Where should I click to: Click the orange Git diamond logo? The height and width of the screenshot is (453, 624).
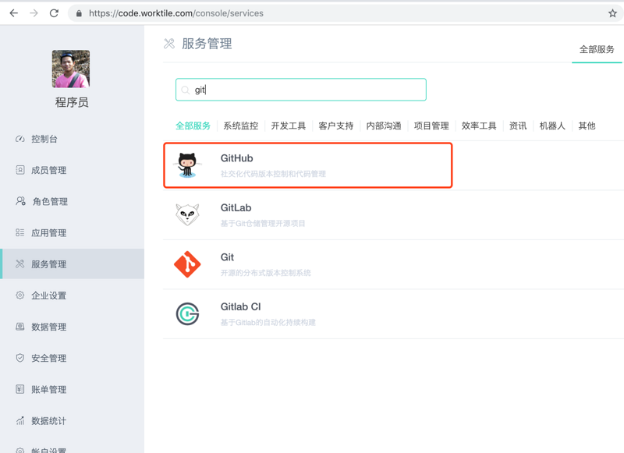click(x=187, y=264)
